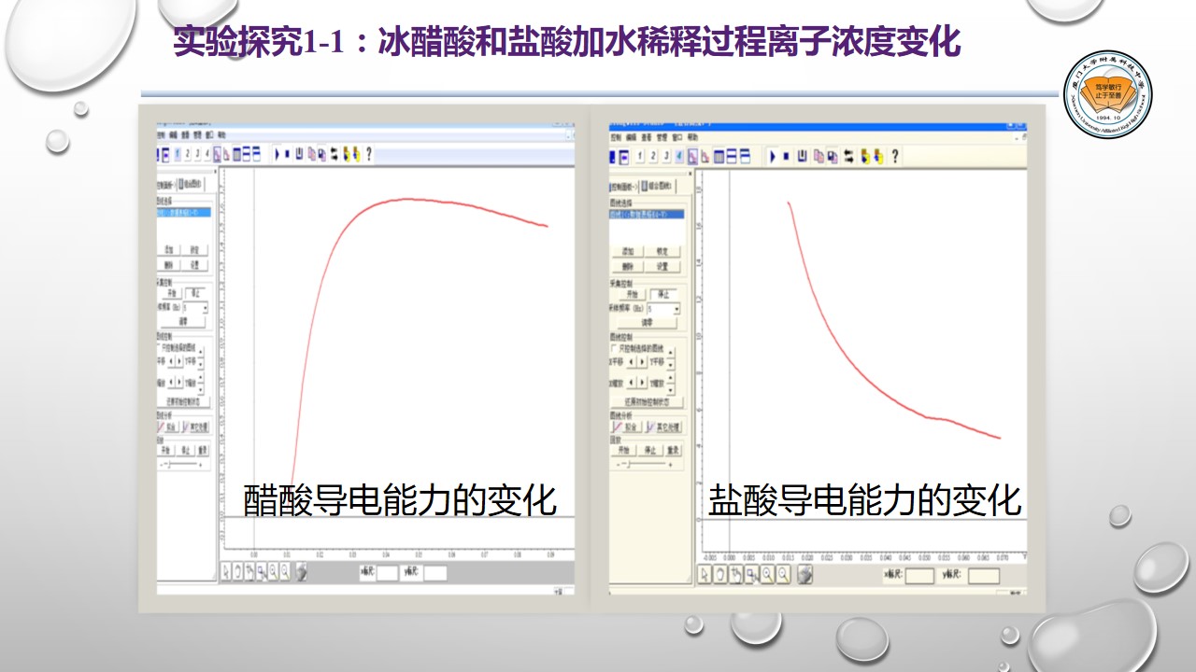This screenshot has width=1196, height=672.
Task: Select the highlighted curve entry in the right window's list
Action: pos(647,214)
